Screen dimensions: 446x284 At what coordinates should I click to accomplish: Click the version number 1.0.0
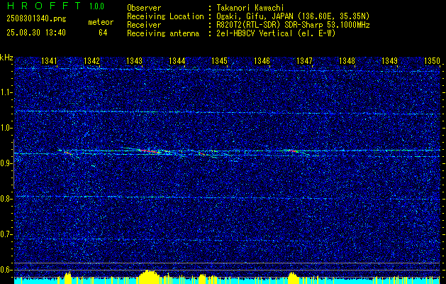[x=96, y=6]
